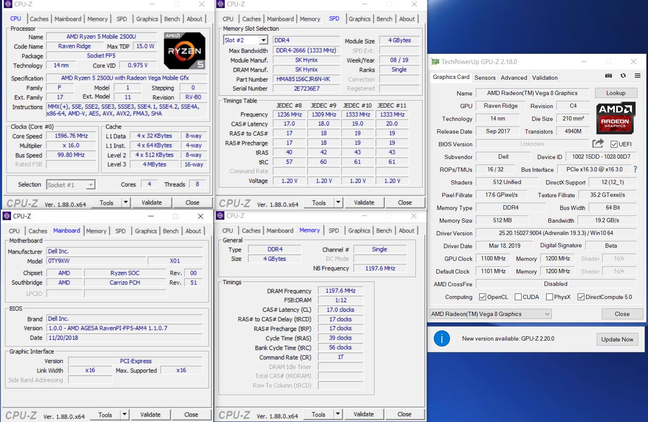Screen dimensions: 648x422
Task: Open Bench tab in the Mainboard window
Action: [170, 231]
